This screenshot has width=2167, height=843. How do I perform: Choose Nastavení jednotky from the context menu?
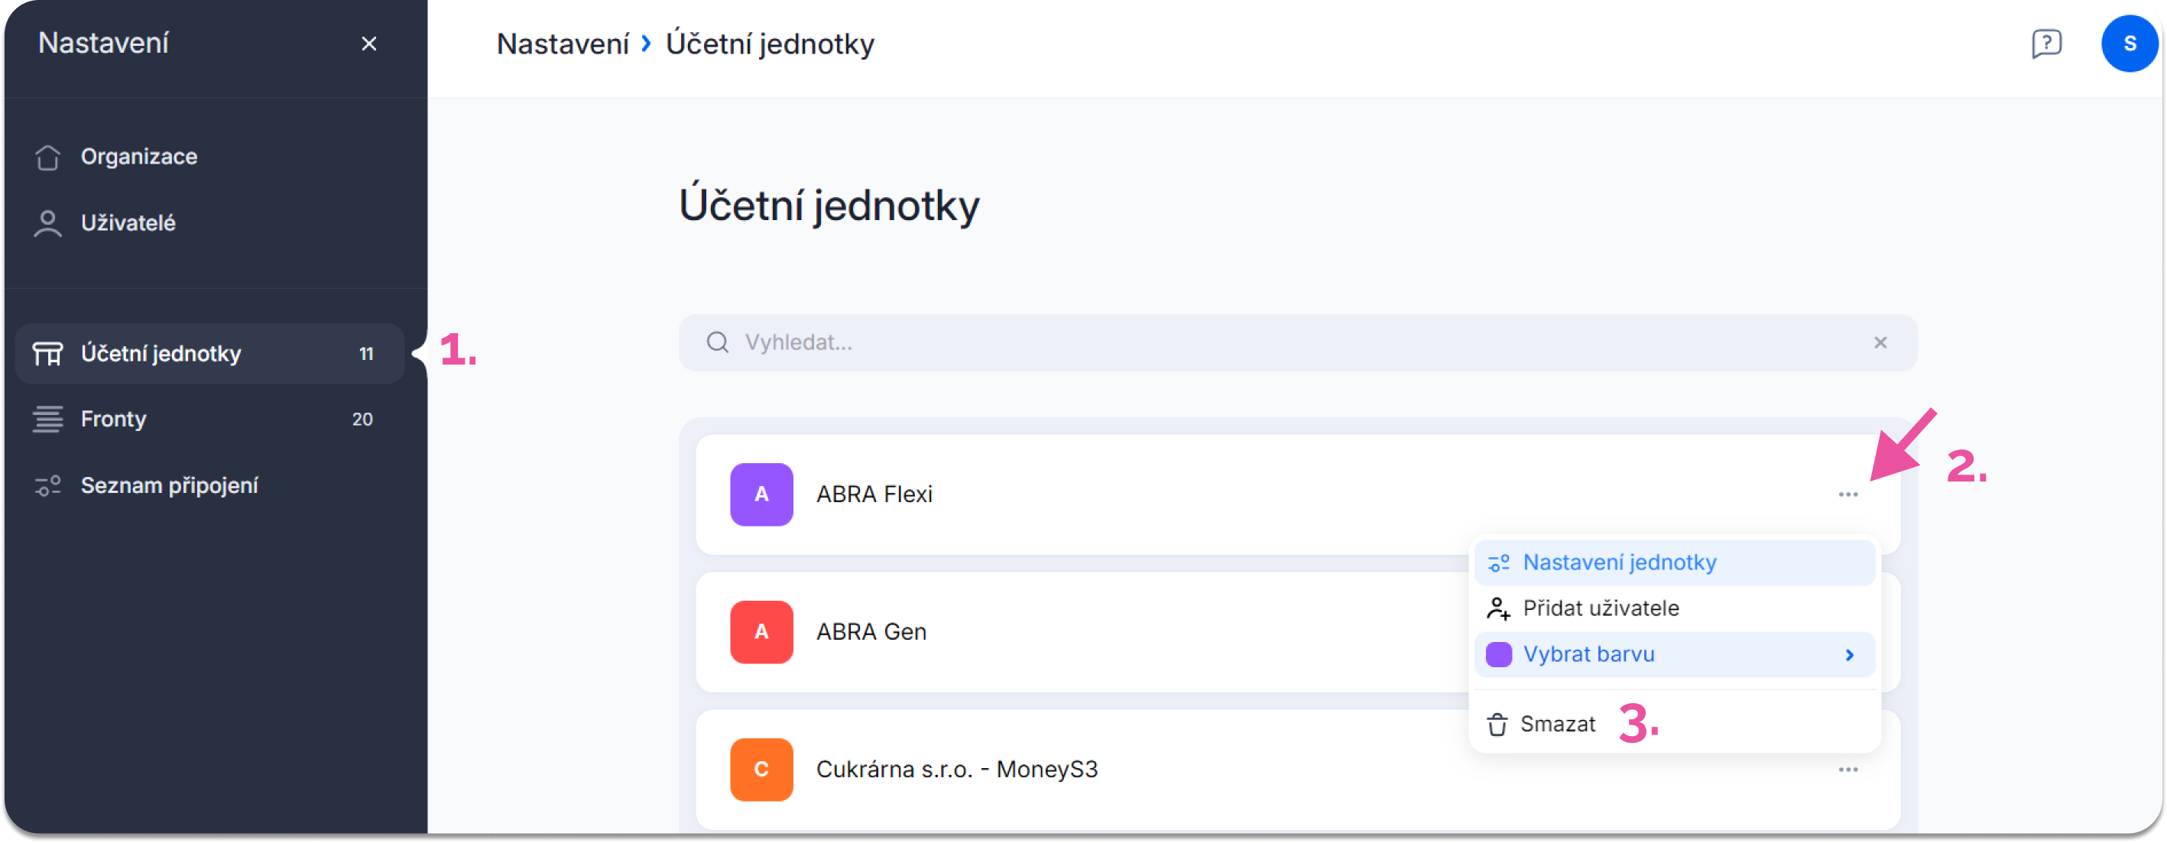[x=1674, y=562]
